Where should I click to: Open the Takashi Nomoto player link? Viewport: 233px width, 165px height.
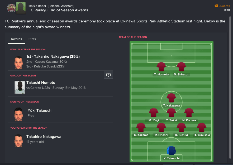tap(41, 82)
